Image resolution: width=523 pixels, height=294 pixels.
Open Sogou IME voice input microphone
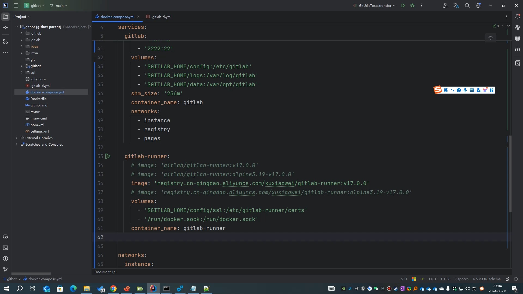coord(465,90)
